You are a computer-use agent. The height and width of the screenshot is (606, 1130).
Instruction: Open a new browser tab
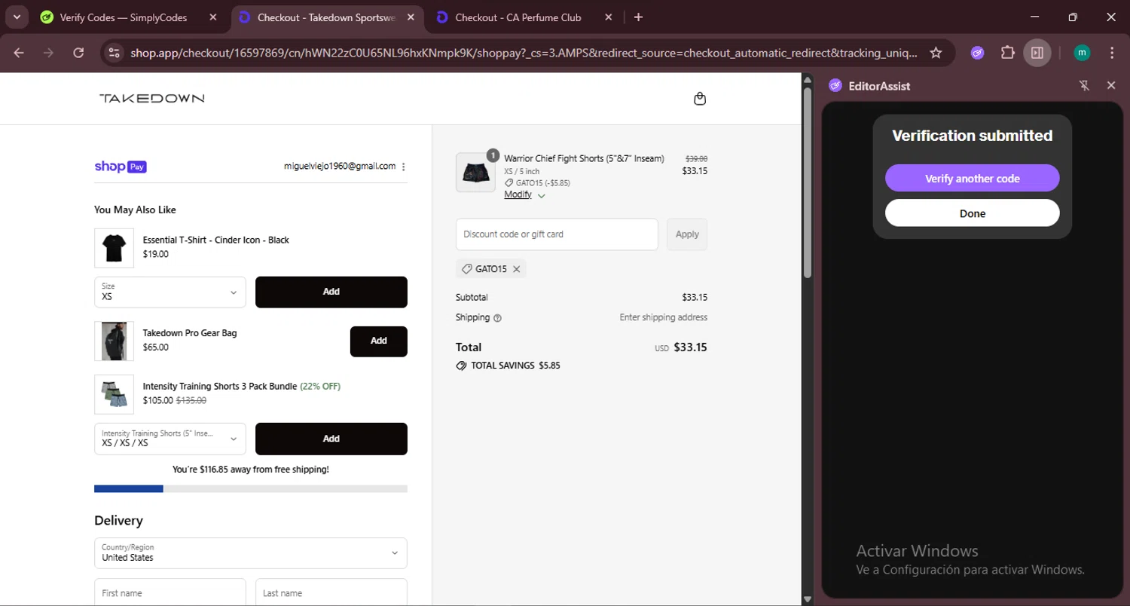click(638, 17)
